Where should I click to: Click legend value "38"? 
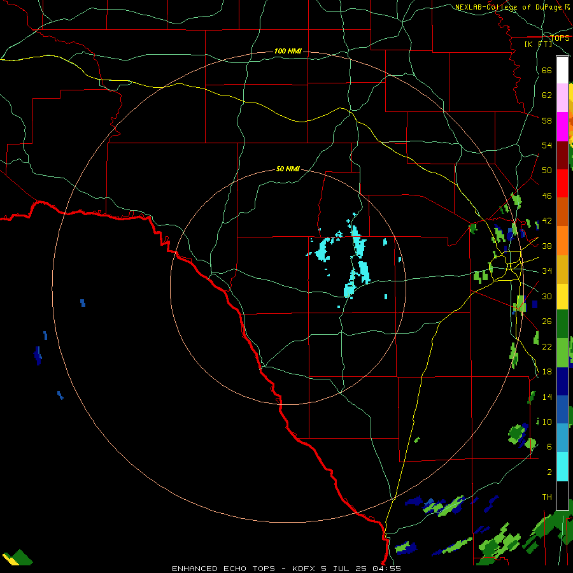(547, 246)
